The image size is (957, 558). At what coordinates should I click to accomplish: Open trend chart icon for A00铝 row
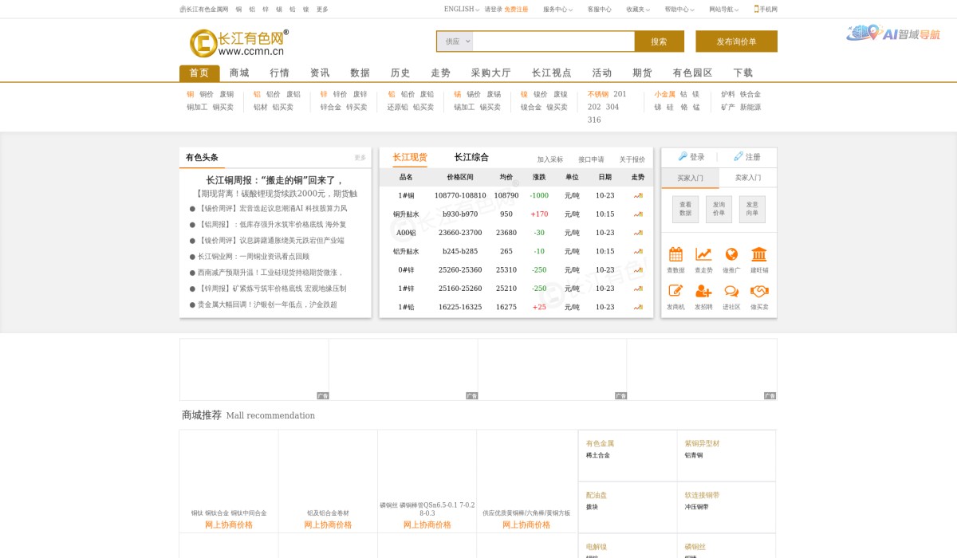638,233
